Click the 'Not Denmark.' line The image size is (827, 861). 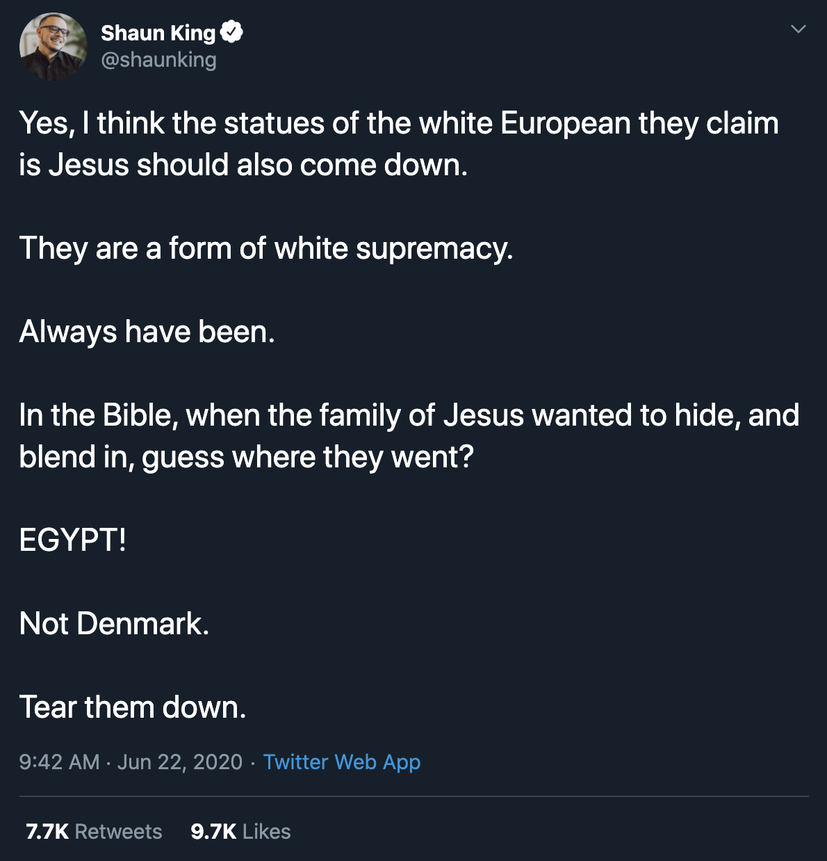point(114,624)
